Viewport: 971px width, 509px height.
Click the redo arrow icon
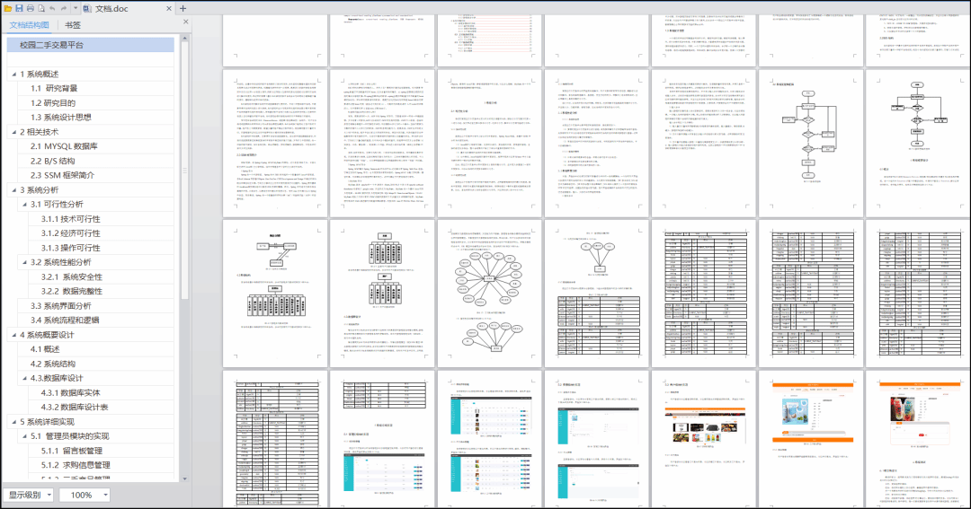[65, 8]
